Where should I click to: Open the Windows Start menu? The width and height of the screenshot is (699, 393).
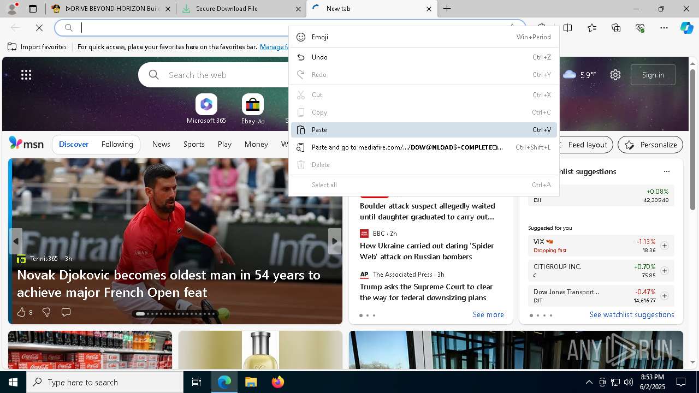pos(13,382)
